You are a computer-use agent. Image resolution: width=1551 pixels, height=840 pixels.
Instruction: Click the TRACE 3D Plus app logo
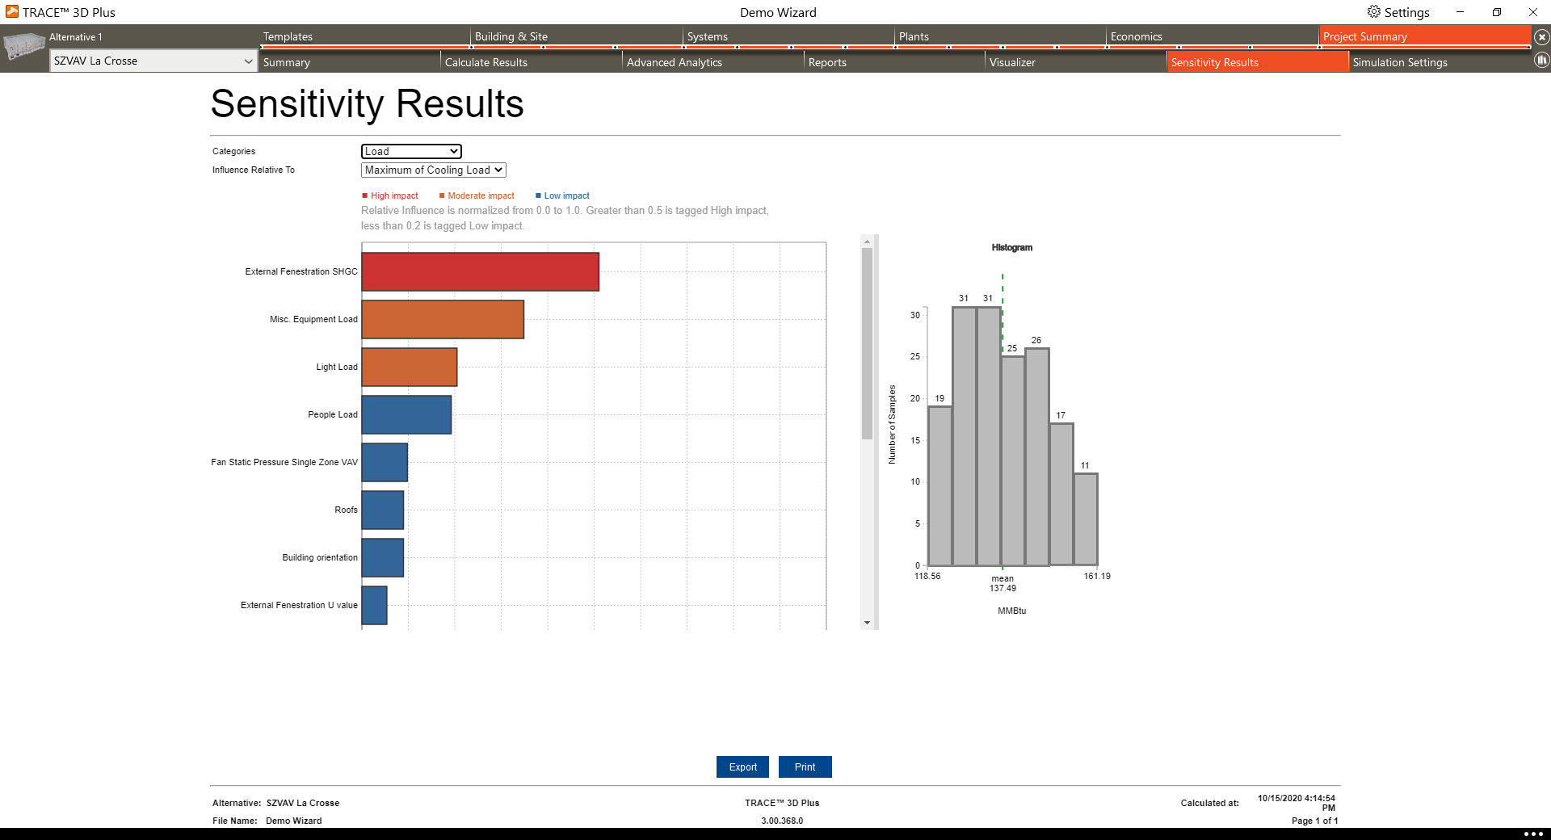[x=11, y=12]
